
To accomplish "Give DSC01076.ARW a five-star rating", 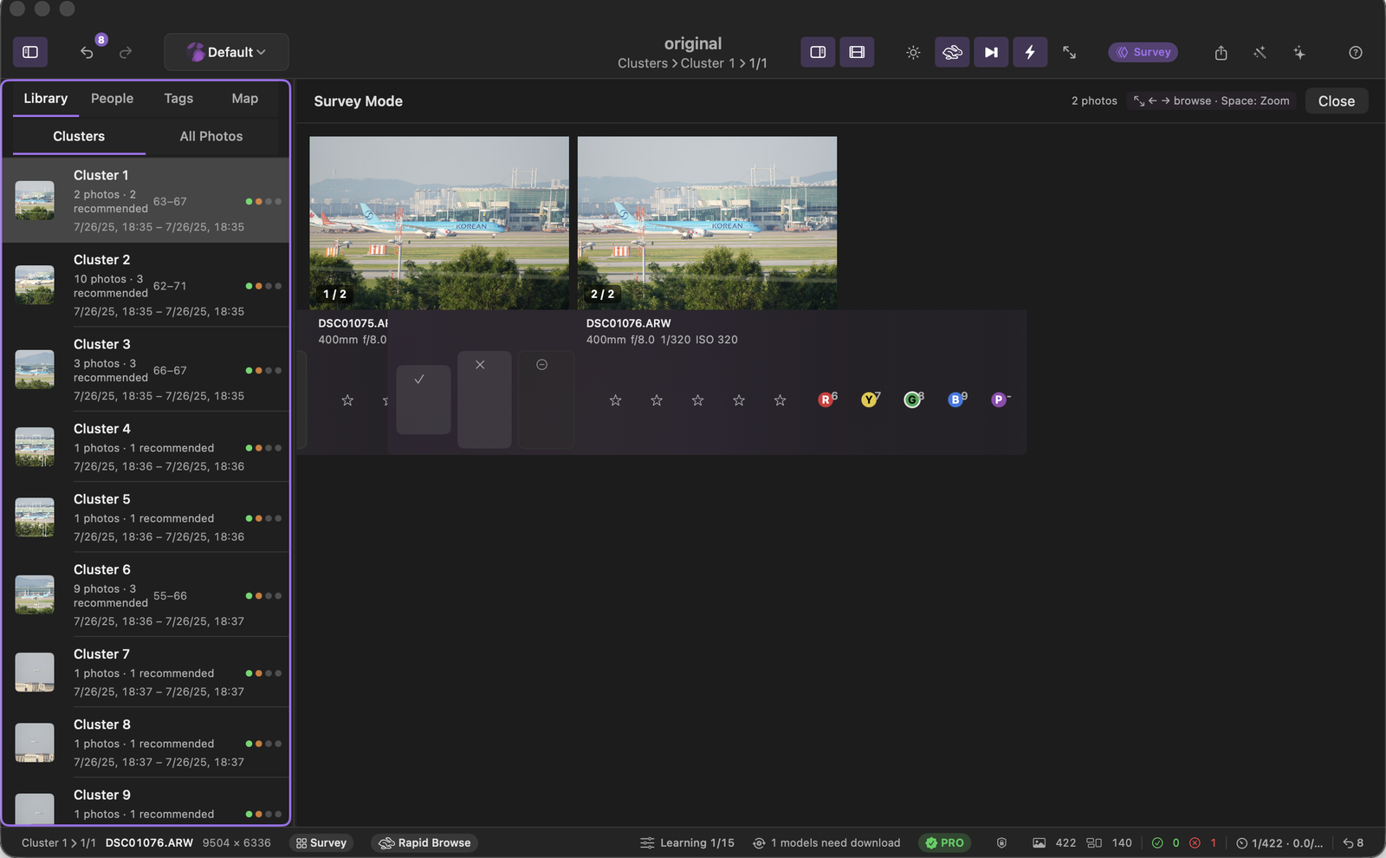I will point(780,400).
